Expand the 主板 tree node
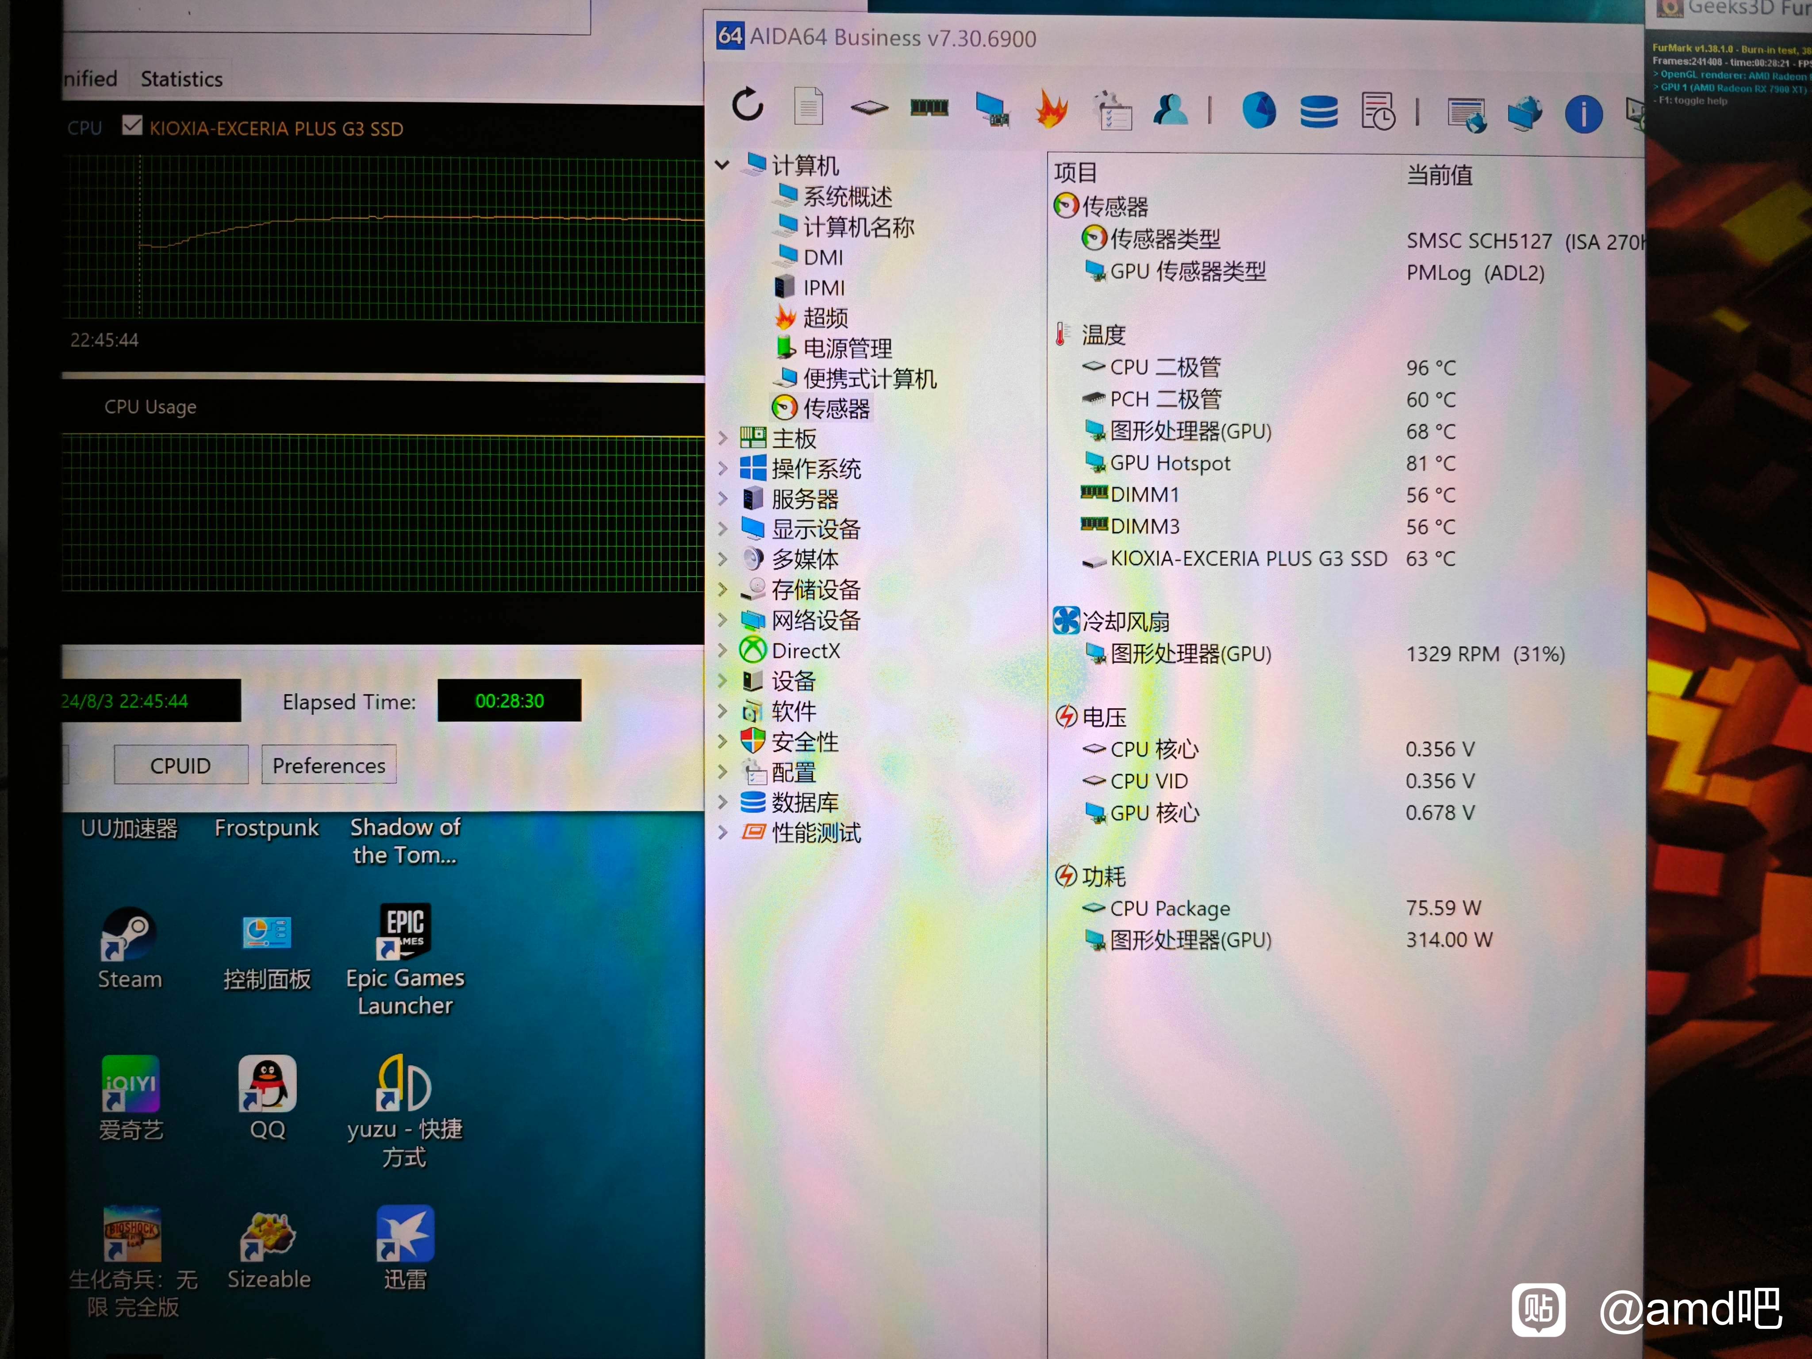Viewport: 1812px width, 1359px height. [722, 438]
